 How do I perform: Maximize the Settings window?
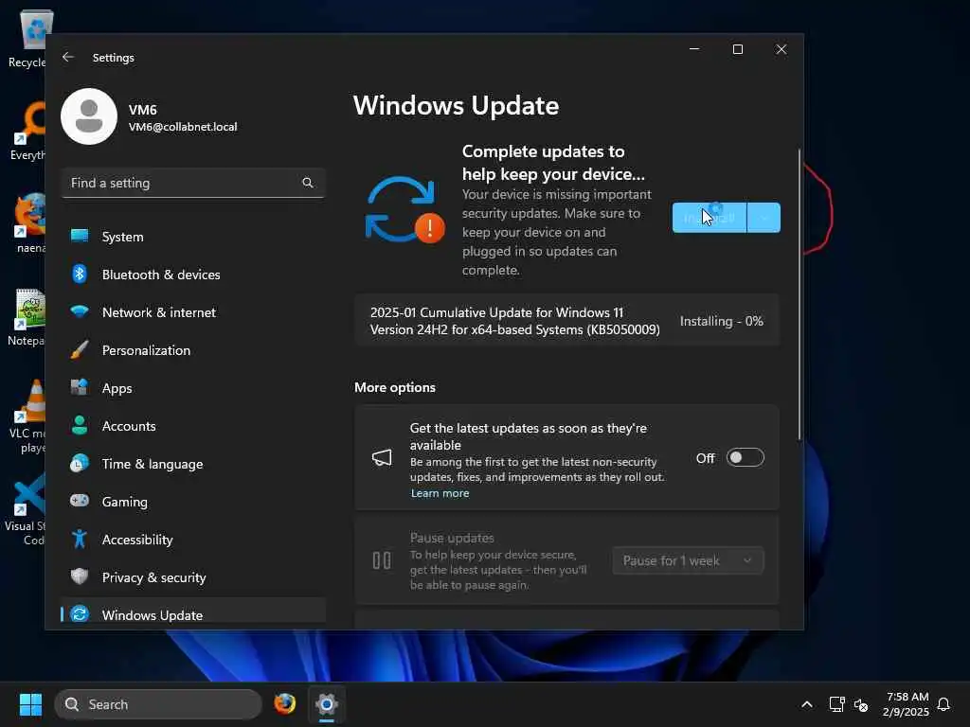pyautogui.click(x=737, y=49)
